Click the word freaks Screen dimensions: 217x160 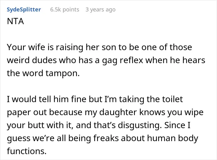106,138
